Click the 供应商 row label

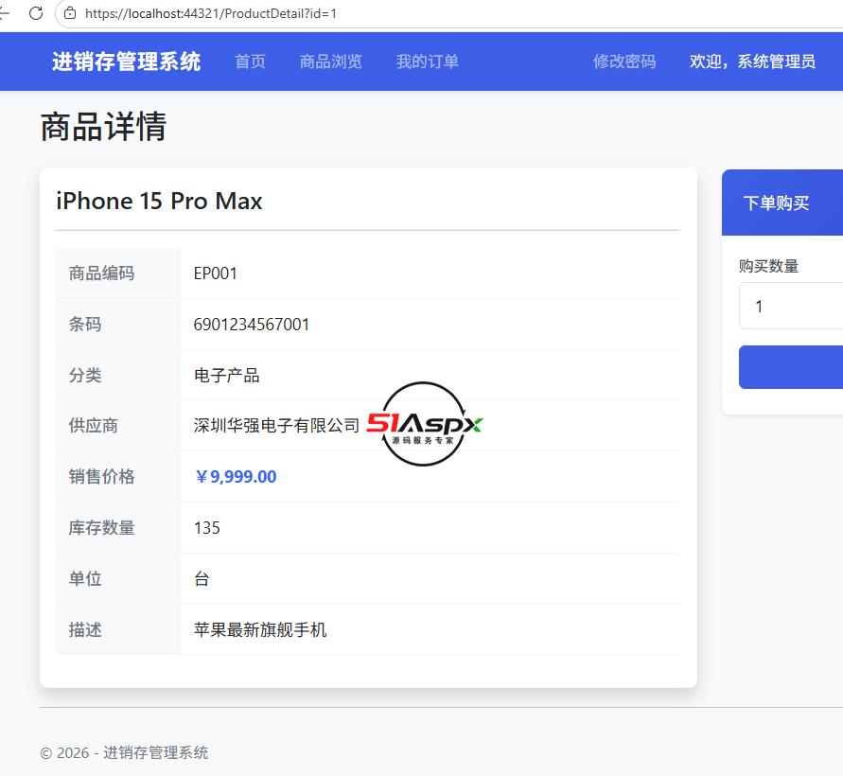click(x=94, y=425)
